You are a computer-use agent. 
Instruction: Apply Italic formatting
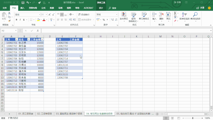[x=20, y=20]
